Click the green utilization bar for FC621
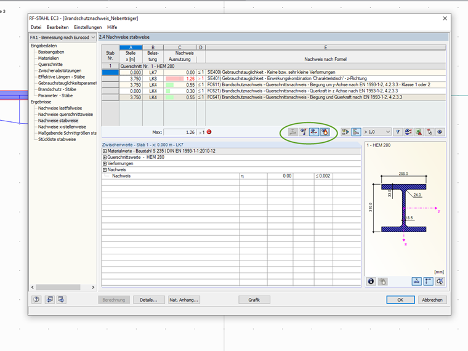The height and width of the screenshot is (351, 468). click(167, 91)
